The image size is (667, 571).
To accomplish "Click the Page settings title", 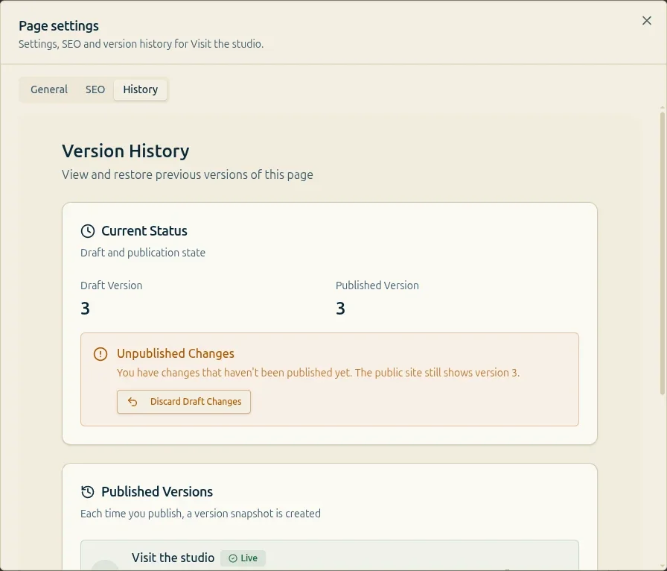I will tap(59, 26).
